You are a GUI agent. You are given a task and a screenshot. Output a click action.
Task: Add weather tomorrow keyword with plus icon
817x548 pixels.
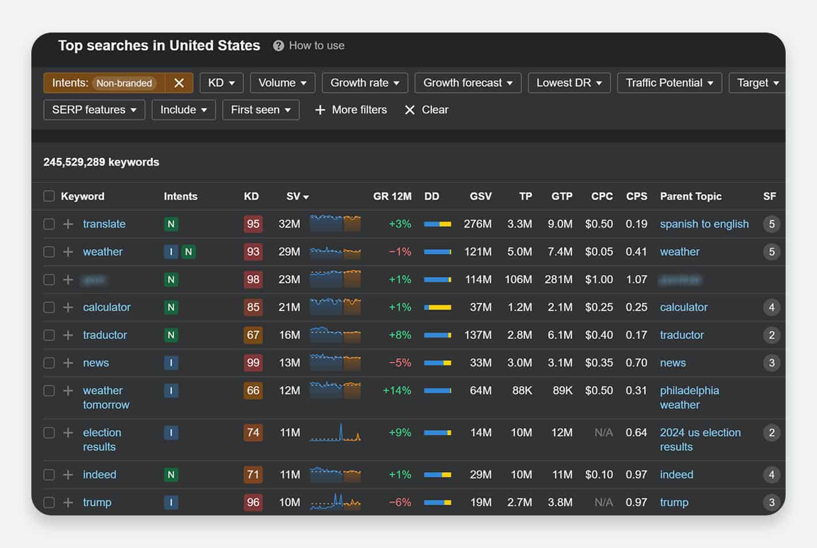pos(68,390)
